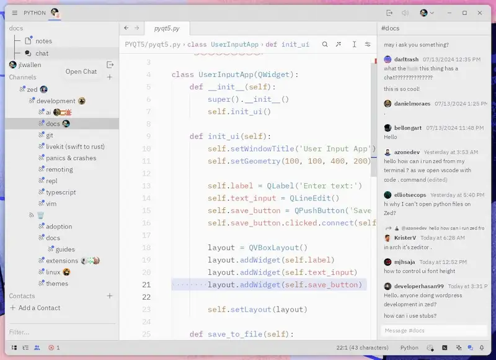
Task: Click the Message #docs input field
Action: click(434, 330)
